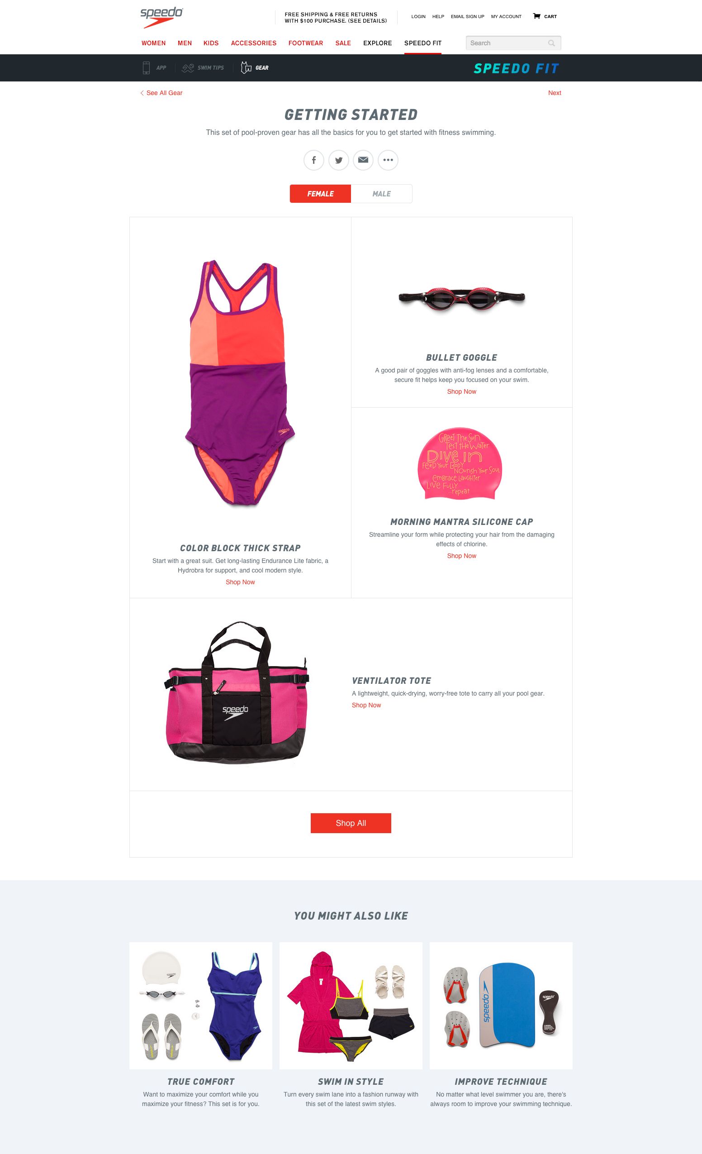The height and width of the screenshot is (1154, 702).
Task: Click the search magnifier icon
Action: [x=551, y=43]
